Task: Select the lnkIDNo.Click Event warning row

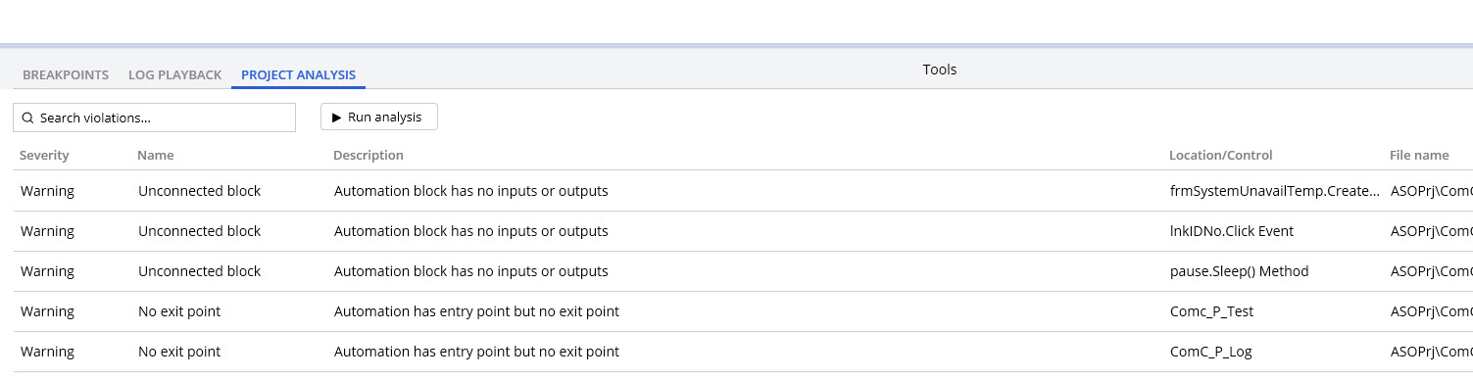Action: 743,231
